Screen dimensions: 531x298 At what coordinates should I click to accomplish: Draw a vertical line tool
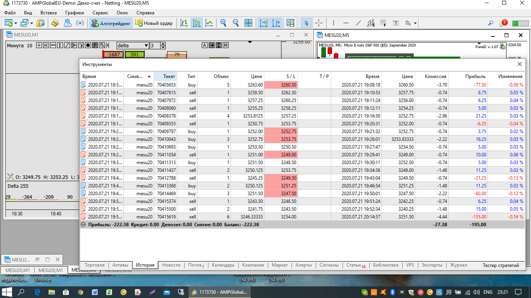click(334, 23)
